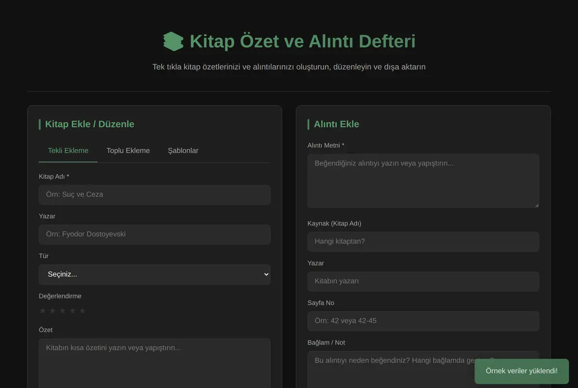578x388 pixels.
Task: Set rating to one star
Action: pyautogui.click(x=42, y=311)
